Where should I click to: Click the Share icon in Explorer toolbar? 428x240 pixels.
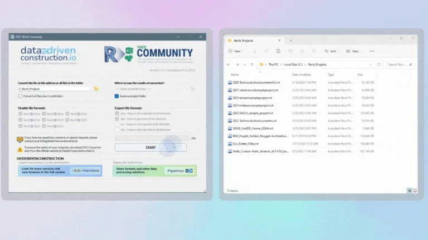pos(302,51)
